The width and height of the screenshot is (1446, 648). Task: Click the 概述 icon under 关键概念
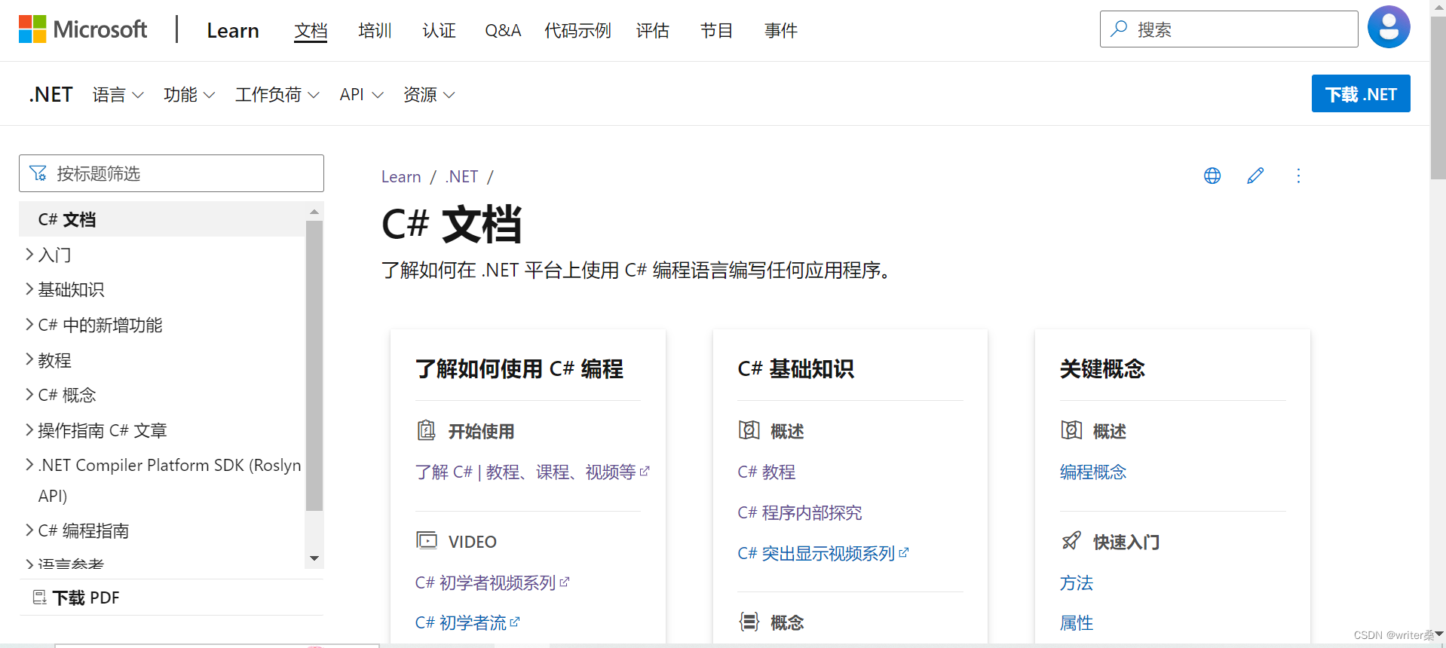pyautogui.click(x=1071, y=430)
